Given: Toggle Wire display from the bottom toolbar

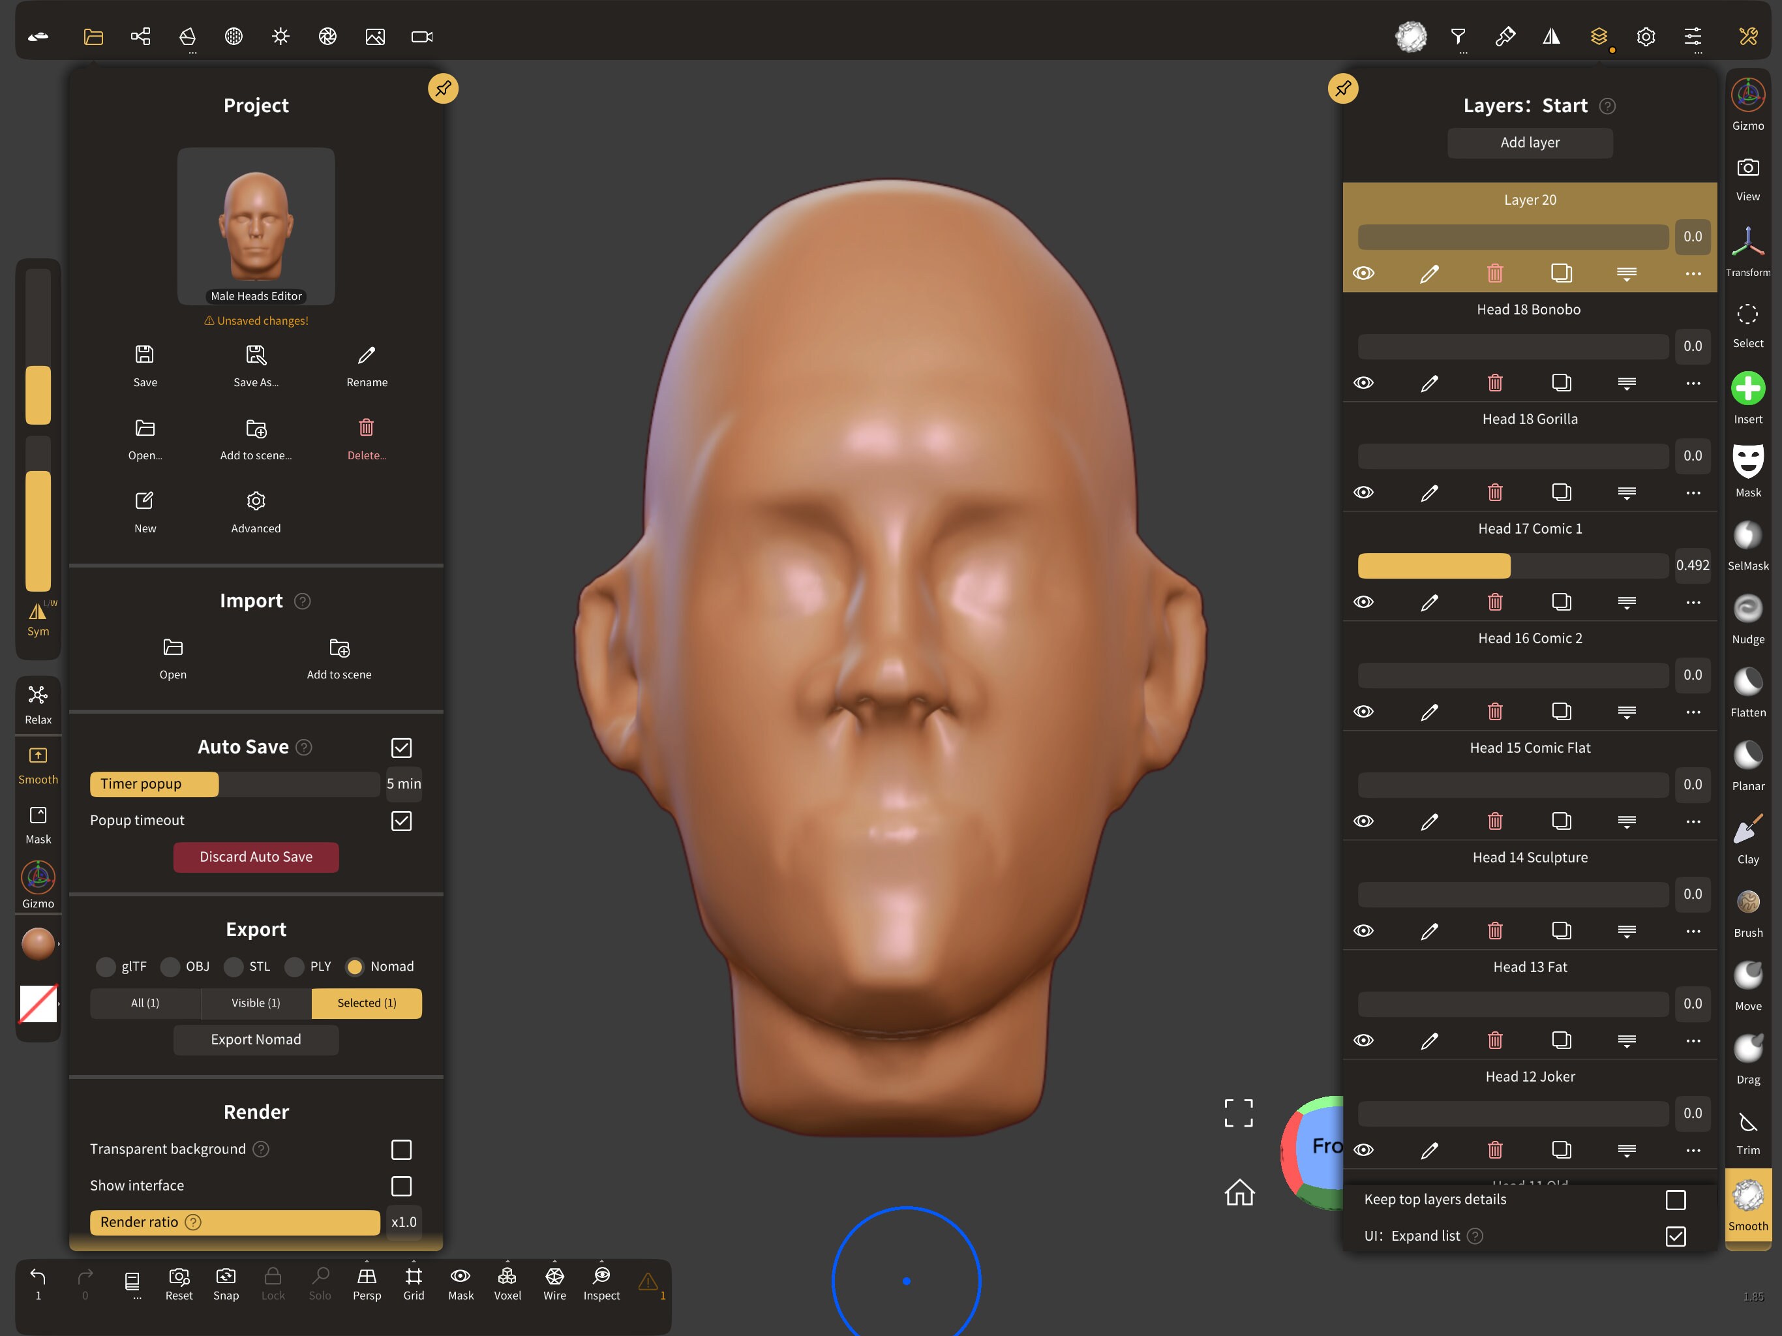Looking at the screenshot, I should pyautogui.click(x=554, y=1283).
